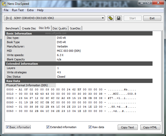This screenshot has width=166, height=136.
Task: Click the Book Type row label
Action: (x=13, y=42)
